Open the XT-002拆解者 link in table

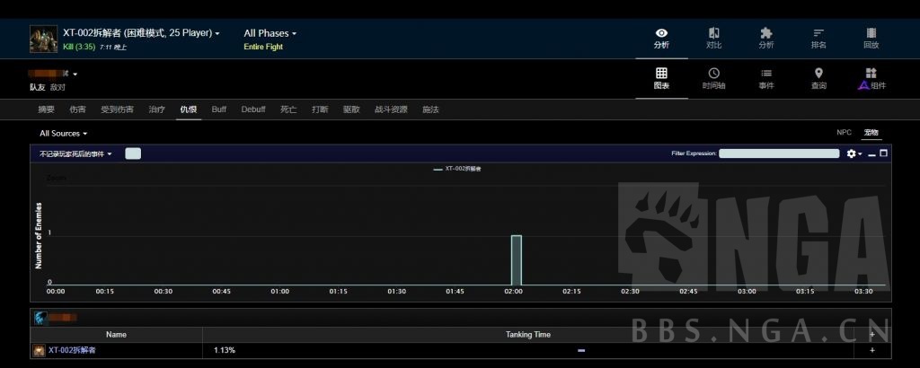point(72,350)
